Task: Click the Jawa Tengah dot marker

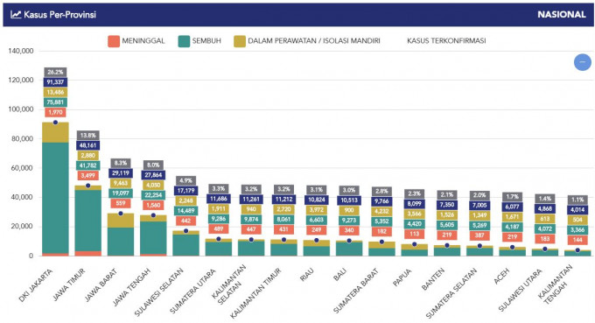Action: pos(153,215)
